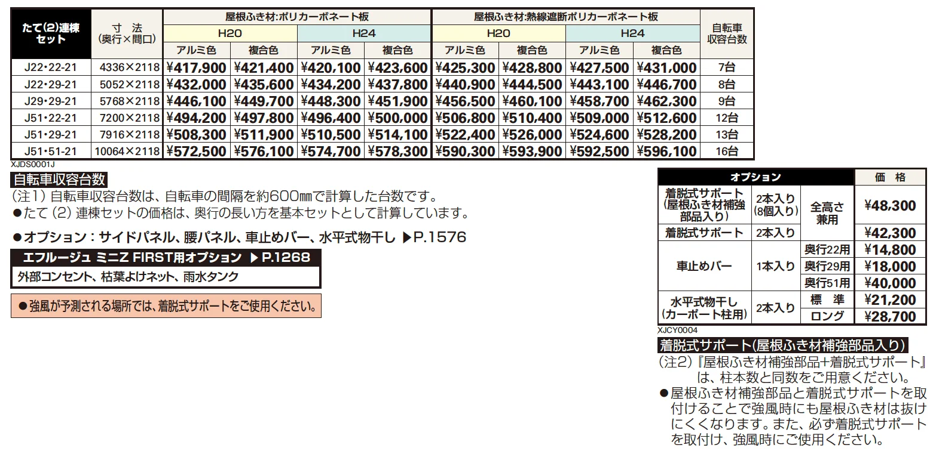
Task: Open the エフルージュ ミニZ FIRST用オプション banner
Action: coord(166,258)
